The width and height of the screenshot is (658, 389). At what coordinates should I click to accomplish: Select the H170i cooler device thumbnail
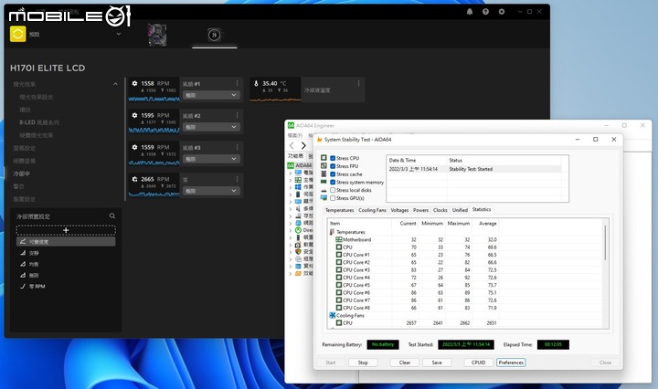click(214, 35)
